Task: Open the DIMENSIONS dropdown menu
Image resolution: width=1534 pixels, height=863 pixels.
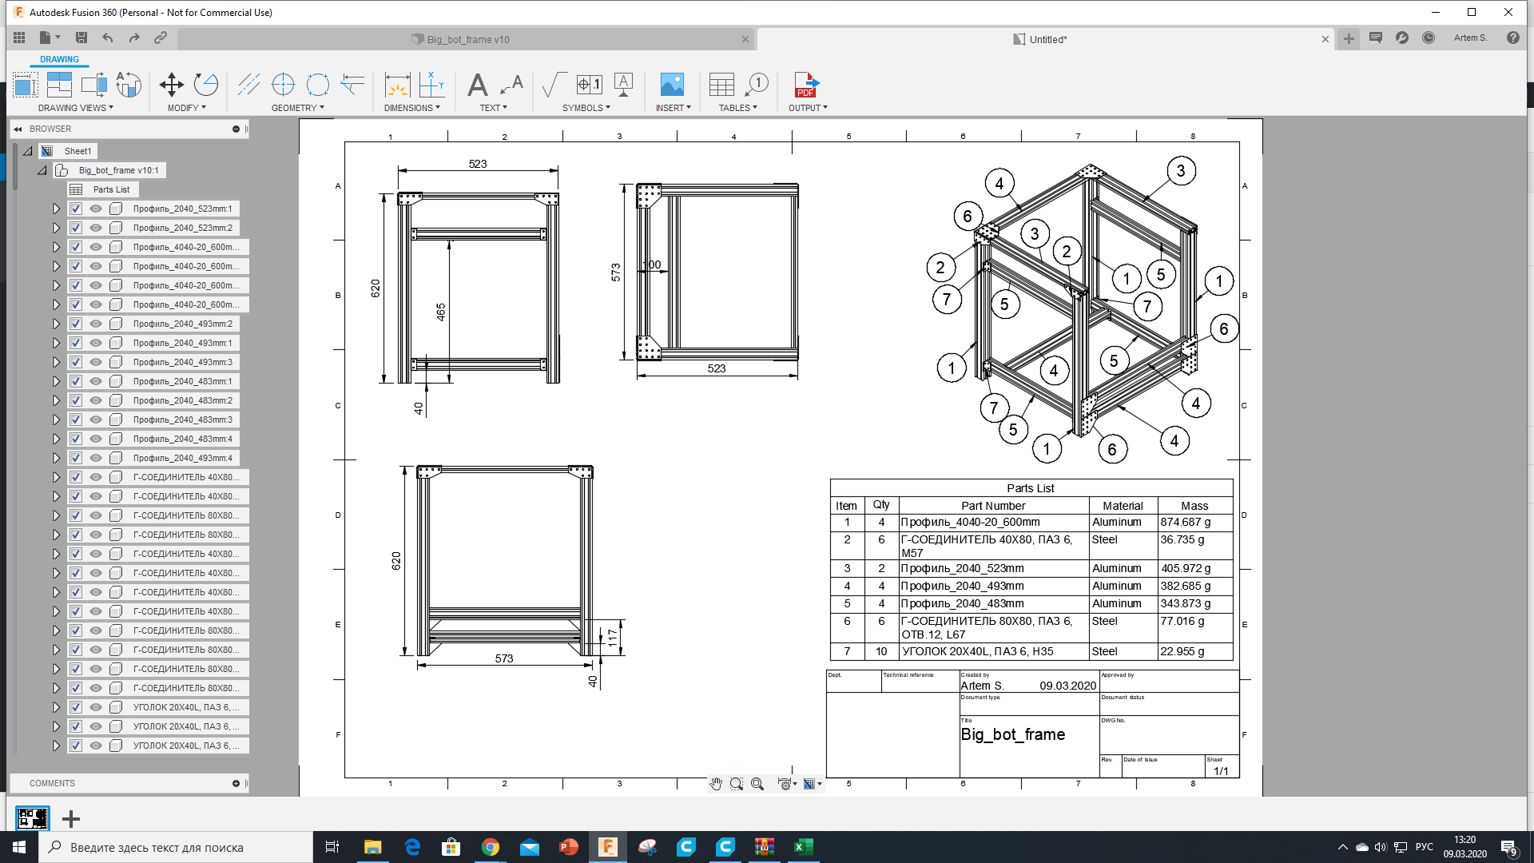Action: (411, 108)
